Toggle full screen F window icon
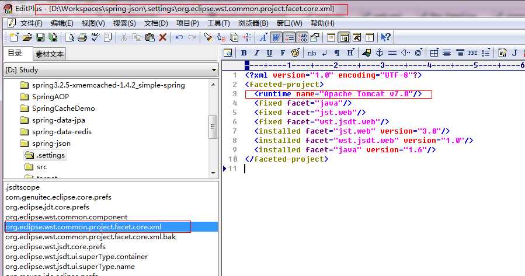 (370, 37)
